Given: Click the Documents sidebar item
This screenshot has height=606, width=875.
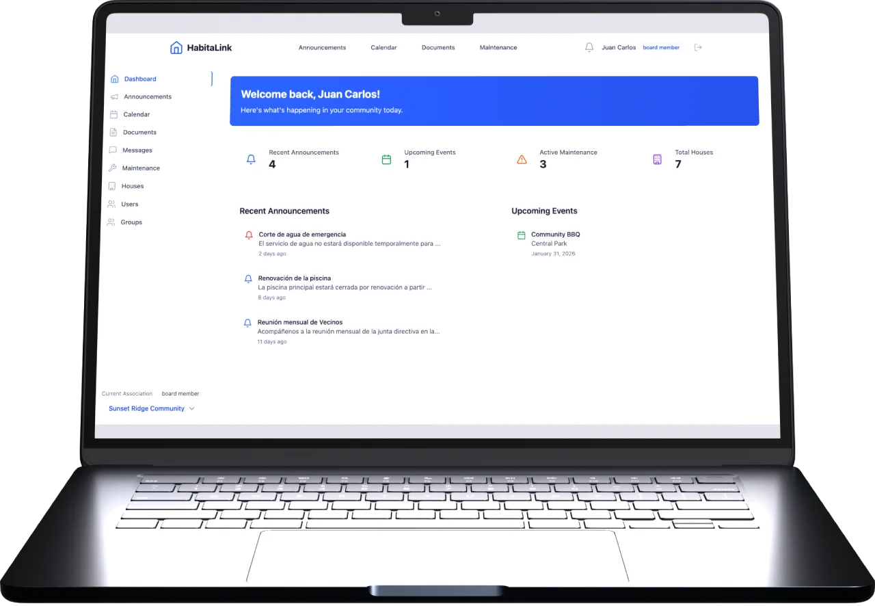Looking at the screenshot, I should [139, 133].
